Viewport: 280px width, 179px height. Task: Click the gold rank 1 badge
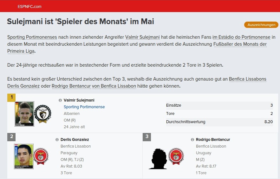pyautogui.click(x=11, y=97)
